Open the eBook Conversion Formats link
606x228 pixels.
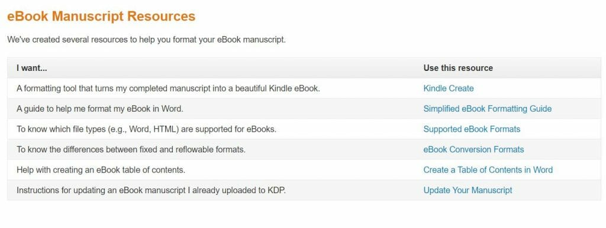[x=474, y=149]
